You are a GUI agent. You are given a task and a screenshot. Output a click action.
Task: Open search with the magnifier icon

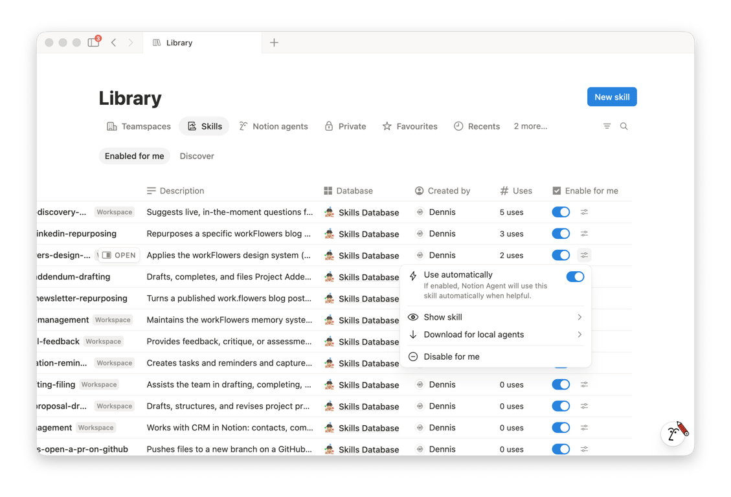point(624,126)
